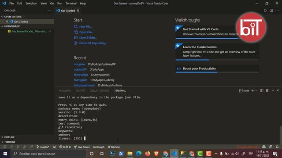Click the Clone Git Repository branch icon
282x158 pixels.
(76, 43)
